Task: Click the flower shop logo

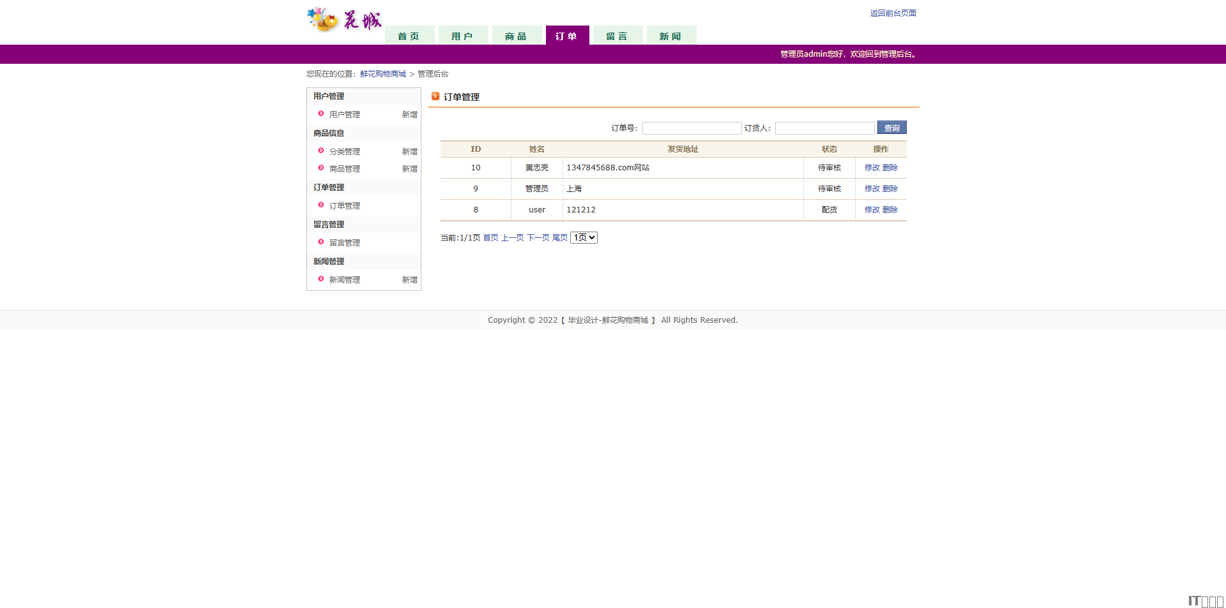Action: pos(344,20)
